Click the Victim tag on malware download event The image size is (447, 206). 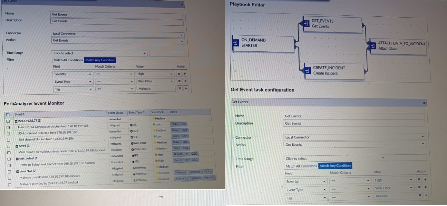point(208,172)
